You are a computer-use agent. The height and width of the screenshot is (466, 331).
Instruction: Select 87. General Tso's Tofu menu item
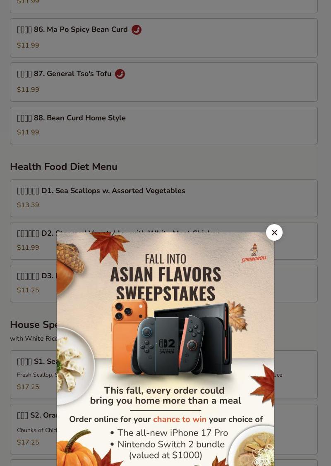164,82
